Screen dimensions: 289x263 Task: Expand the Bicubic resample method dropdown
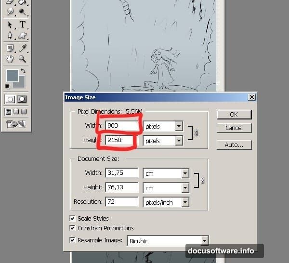[x=204, y=240]
